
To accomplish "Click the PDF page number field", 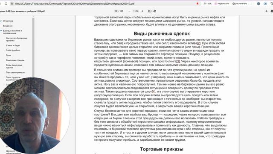I will click(116, 11).
